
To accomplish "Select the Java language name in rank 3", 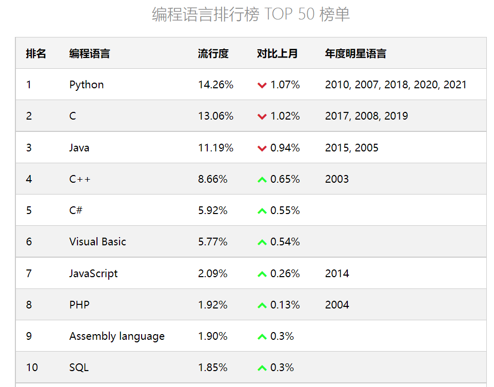I will (80, 147).
